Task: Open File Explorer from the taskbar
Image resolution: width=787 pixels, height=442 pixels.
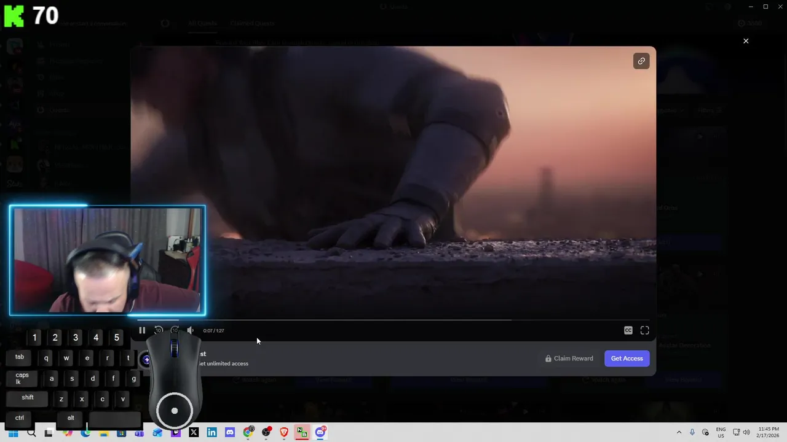Action: click(103, 432)
